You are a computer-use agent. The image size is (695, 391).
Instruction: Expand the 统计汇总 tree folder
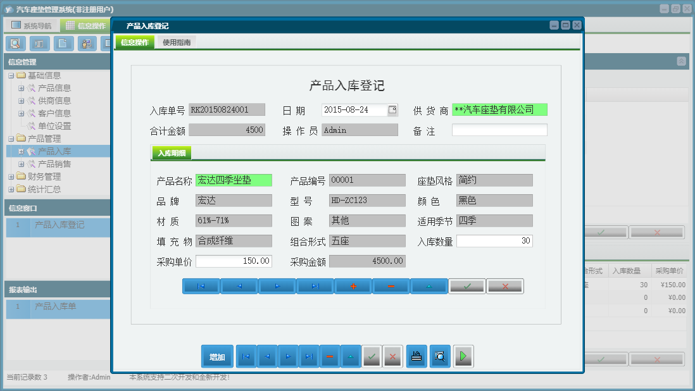coord(11,189)
